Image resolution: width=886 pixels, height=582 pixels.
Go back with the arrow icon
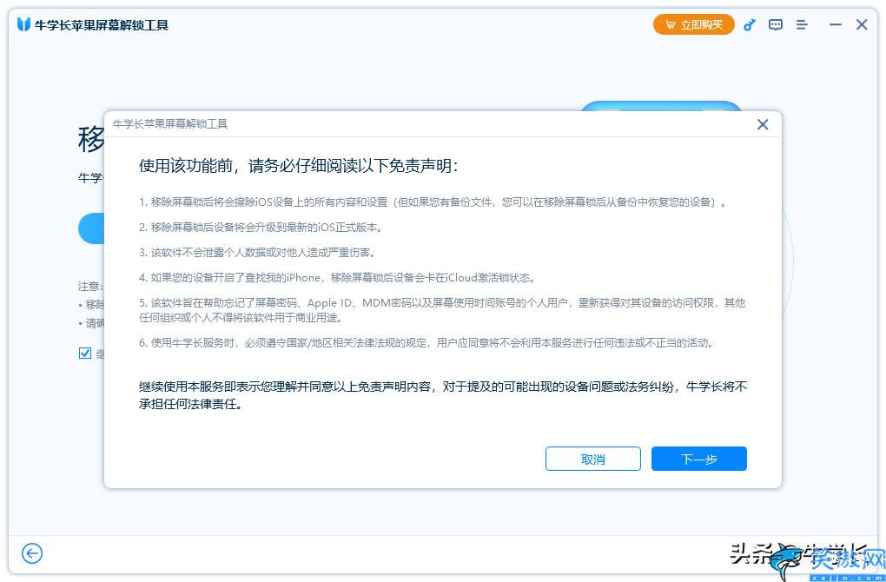point(32,553)
